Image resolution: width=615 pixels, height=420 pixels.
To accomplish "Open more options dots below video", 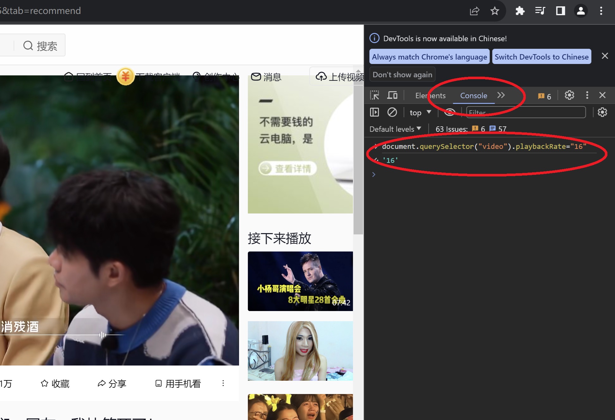I will (x=223, y=383).
